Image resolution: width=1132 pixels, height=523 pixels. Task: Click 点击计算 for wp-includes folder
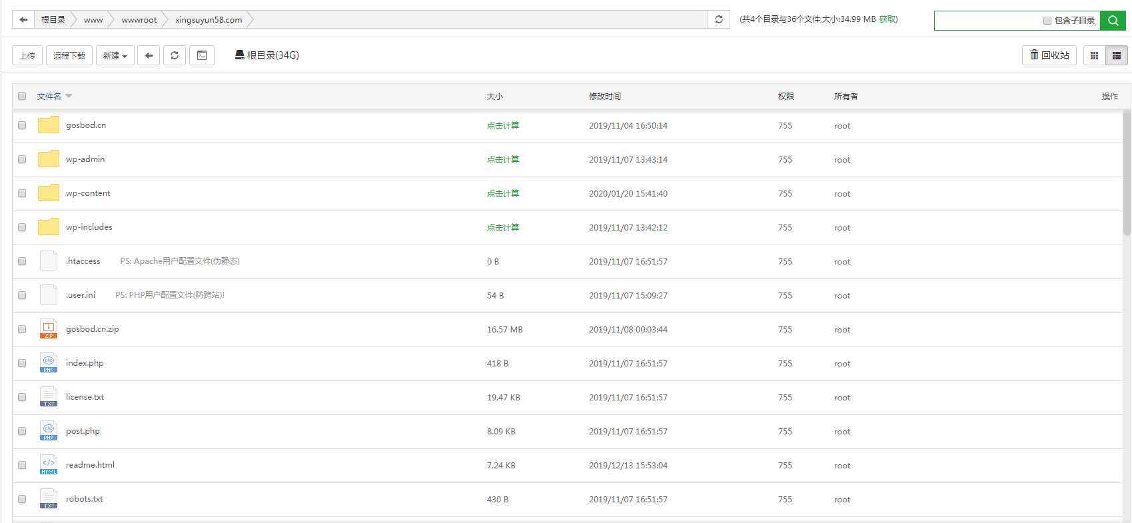coord(503,227)
